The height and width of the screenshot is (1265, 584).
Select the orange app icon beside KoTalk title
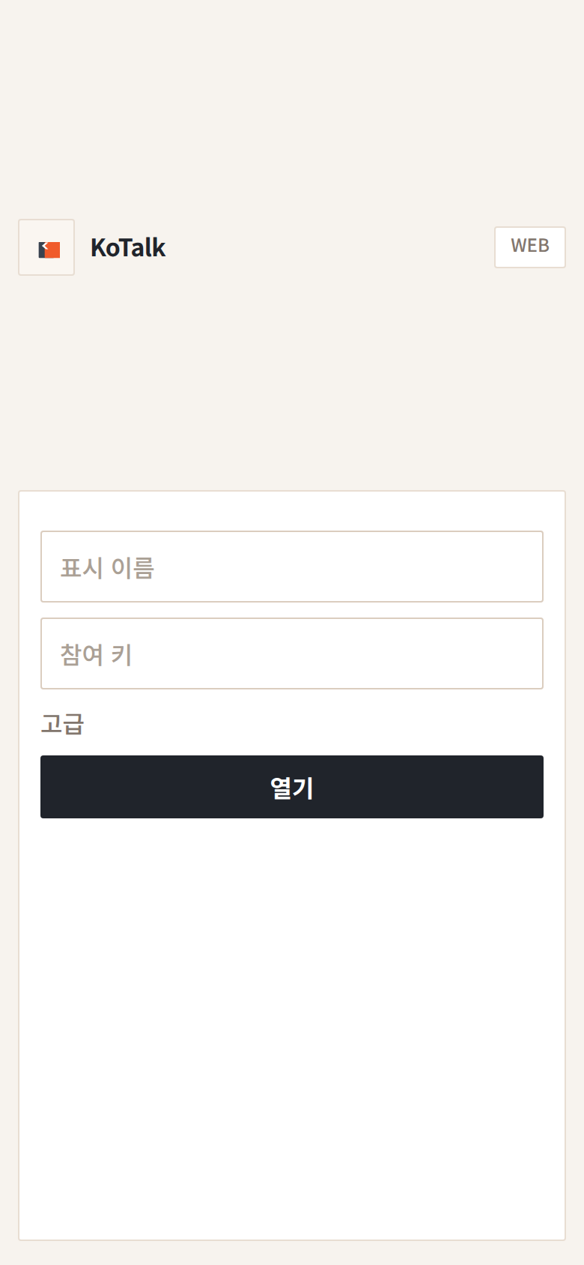46,247
